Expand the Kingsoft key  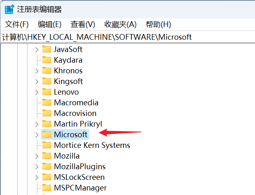point(37,82)
